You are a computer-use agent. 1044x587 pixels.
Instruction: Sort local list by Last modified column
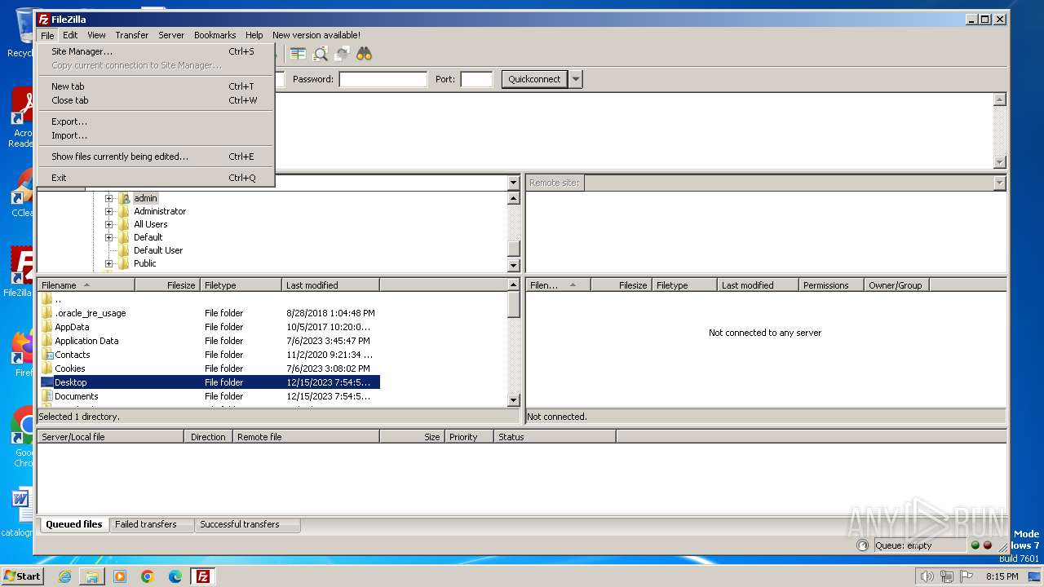330,285
